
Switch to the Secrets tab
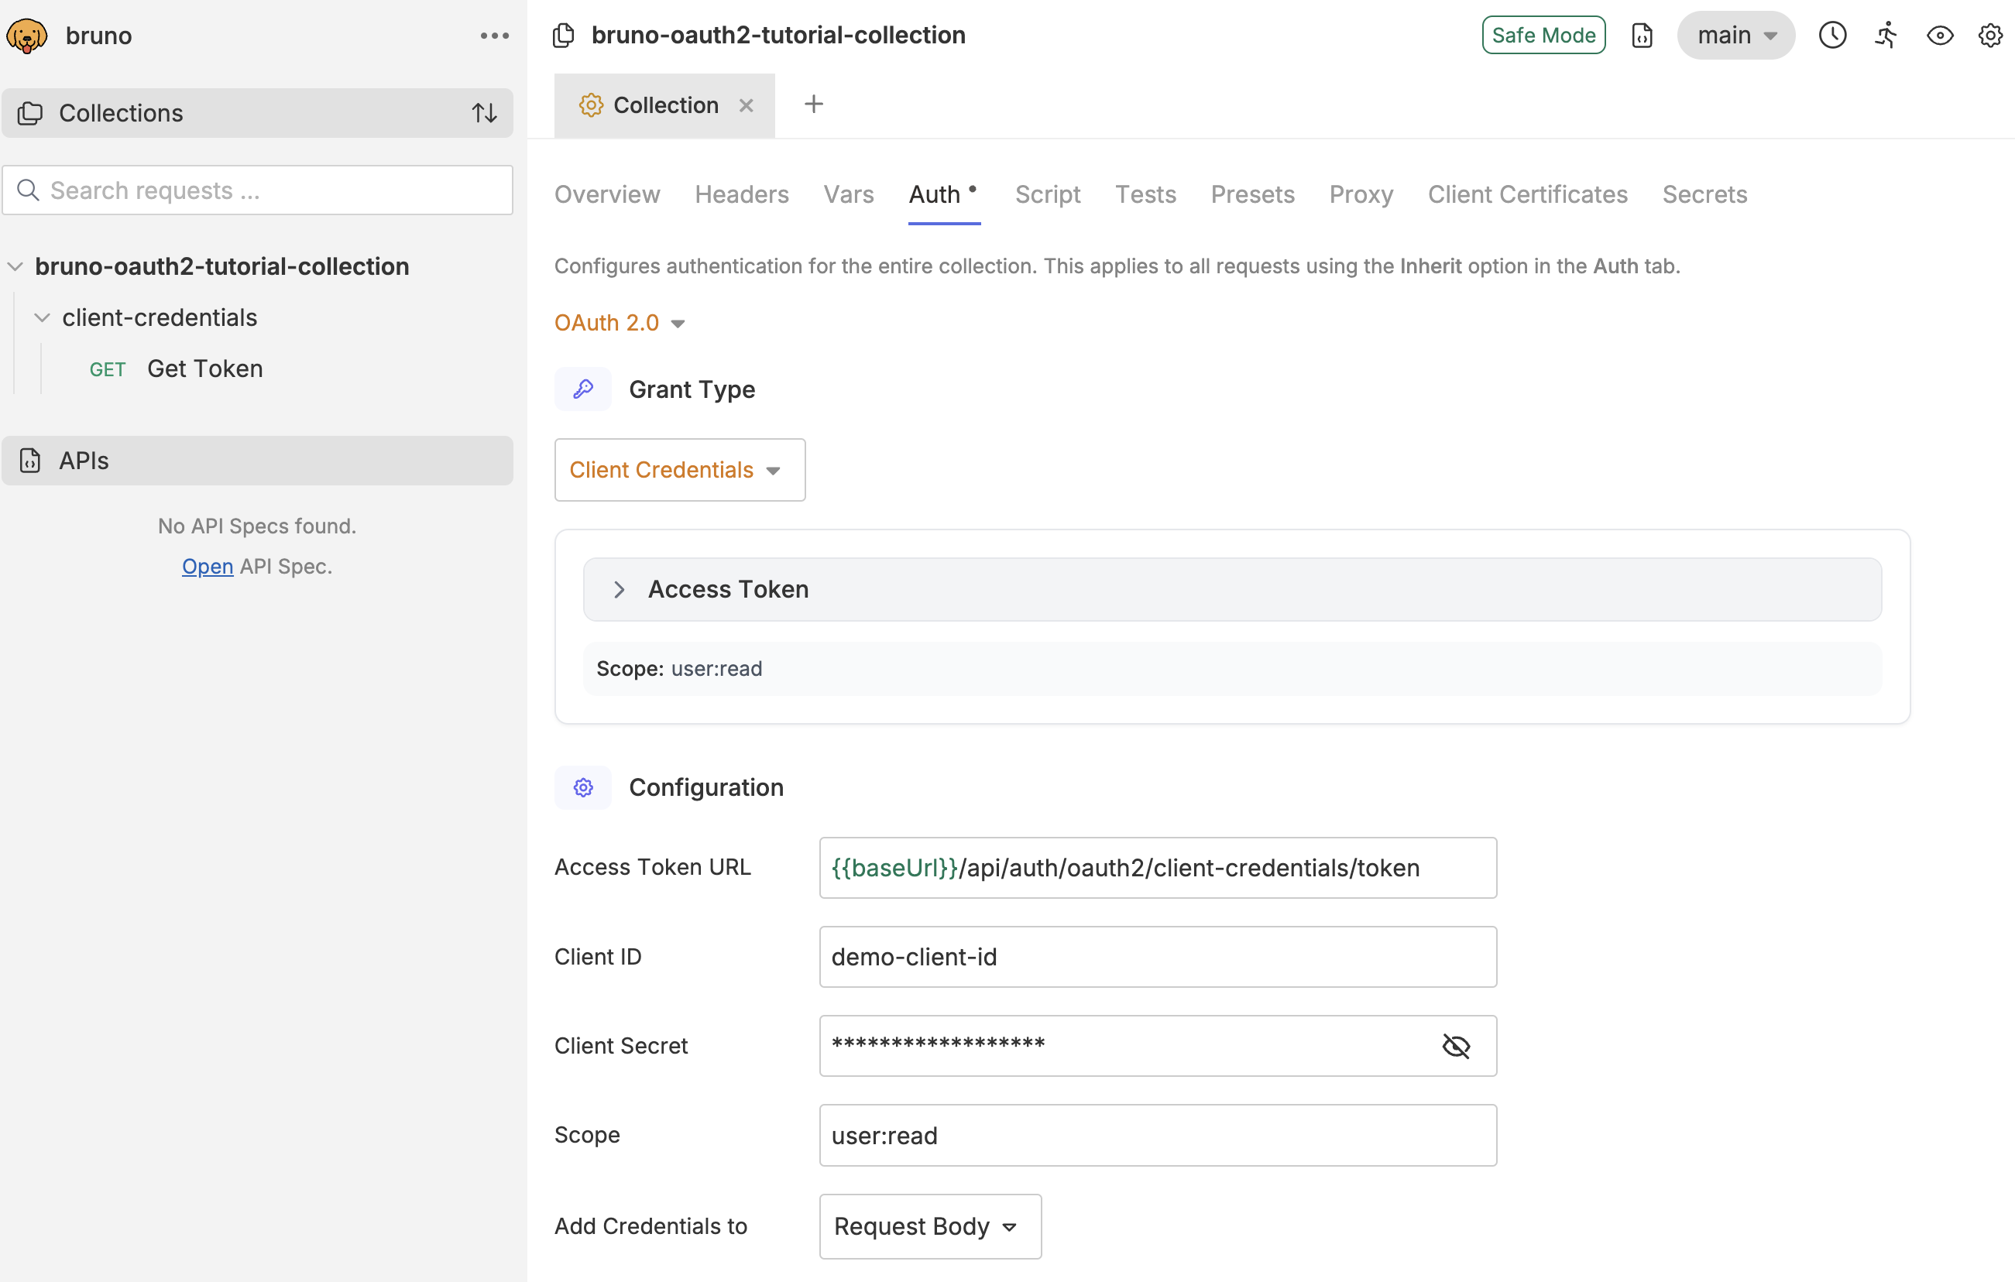(1704, 194)
